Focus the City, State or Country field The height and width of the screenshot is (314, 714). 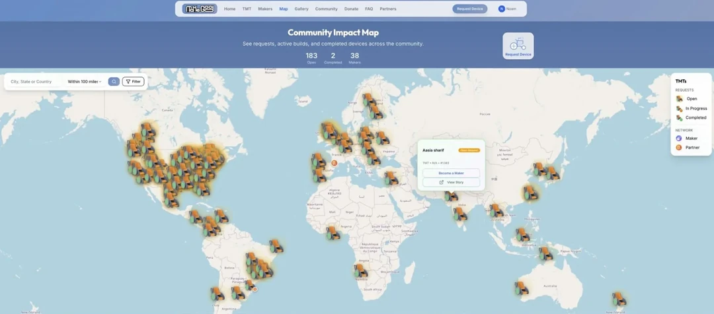33,82
